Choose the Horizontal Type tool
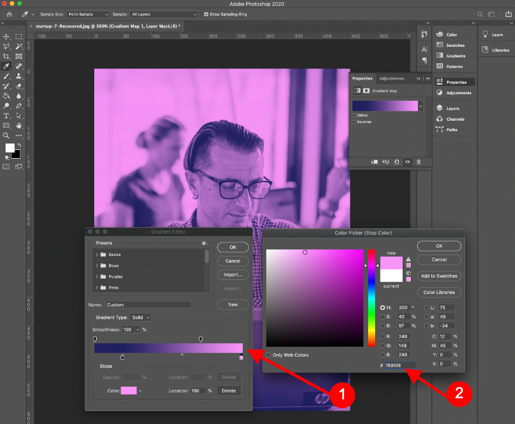This screenshot has height=424, width=515. point(6,116)
